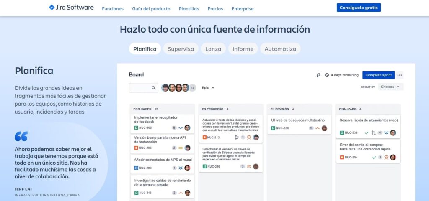Click the NUC-213 issue key

tap(213, 137)
